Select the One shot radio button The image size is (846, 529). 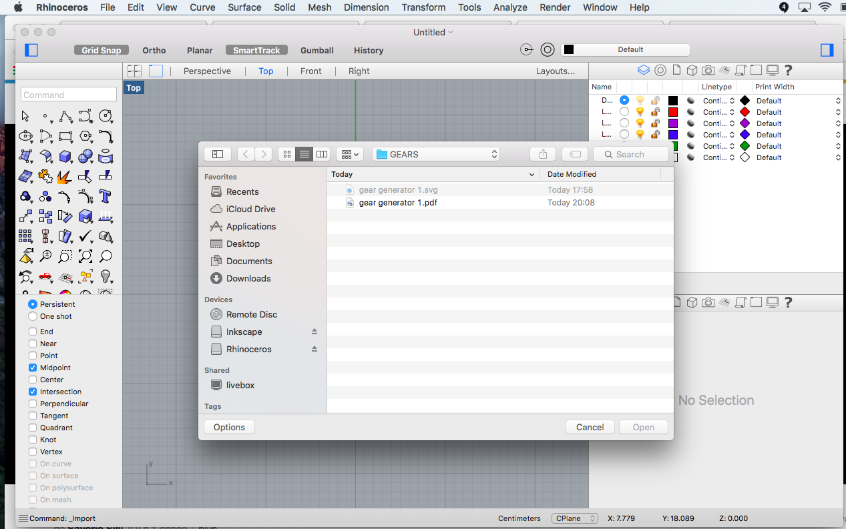pos(33,316)
